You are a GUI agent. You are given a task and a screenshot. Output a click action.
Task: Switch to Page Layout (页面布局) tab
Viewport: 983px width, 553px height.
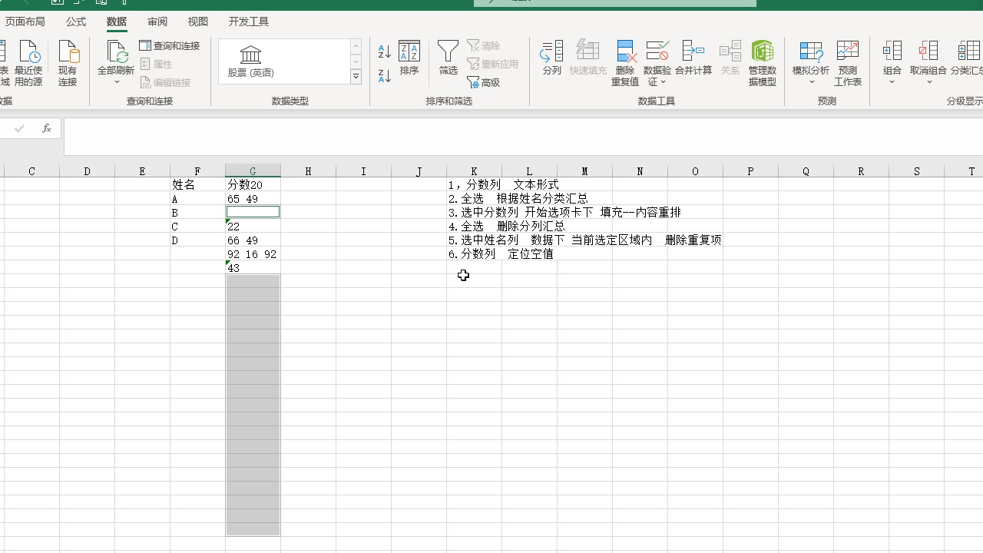coord(25,22)
